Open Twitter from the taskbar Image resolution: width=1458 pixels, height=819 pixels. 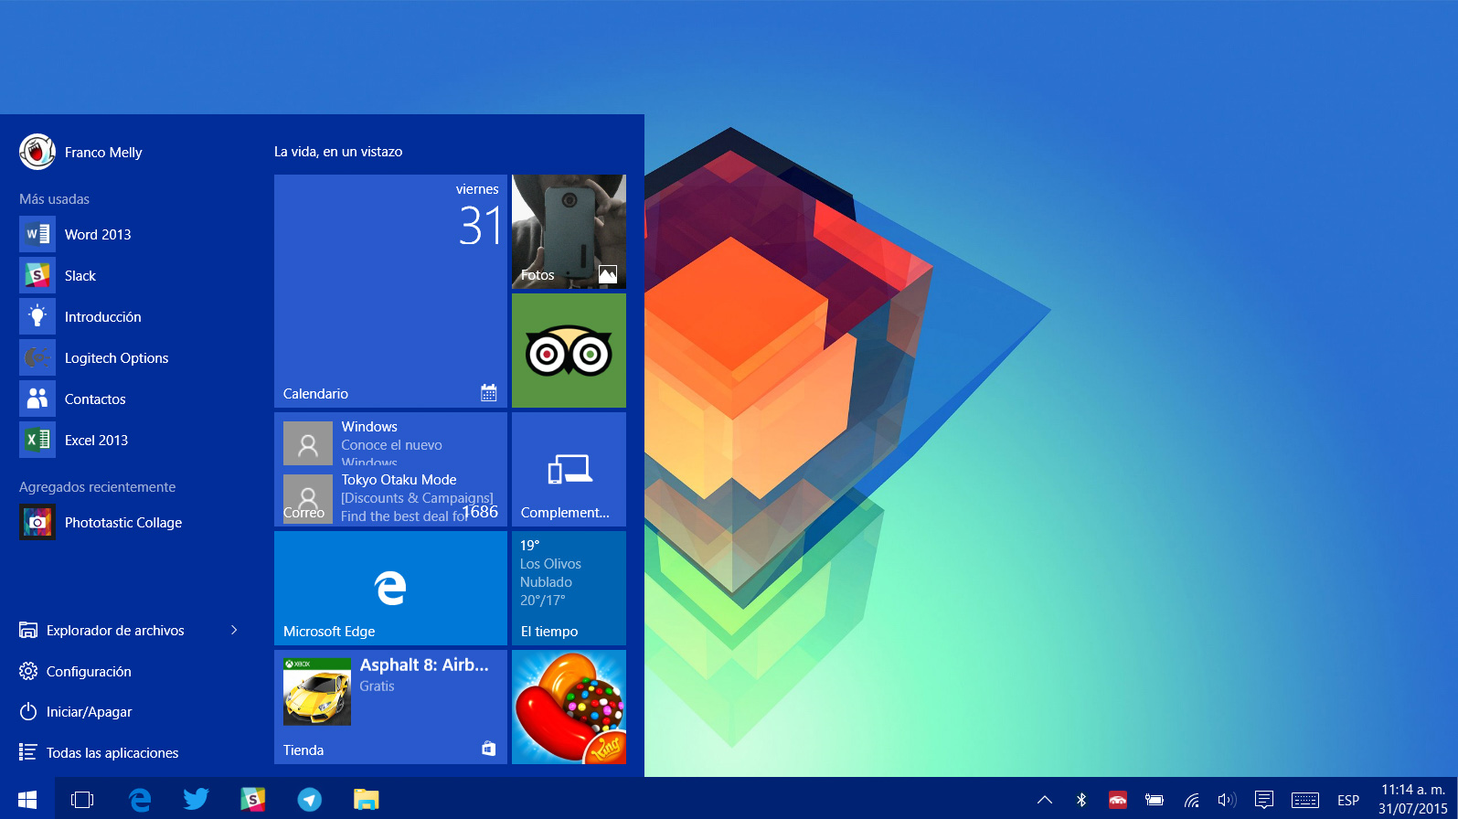coord(196,799)
